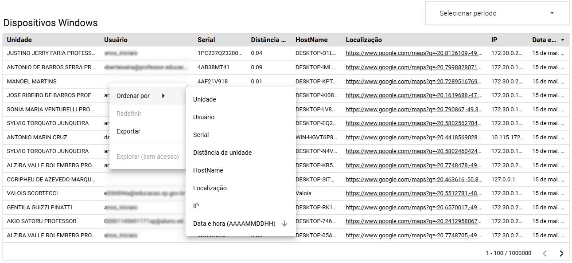Click the down arrow icon beside Data e hora submenu item
Image resolution: width=572 pixels, height=263 pixels.
(x=284, y=224)
